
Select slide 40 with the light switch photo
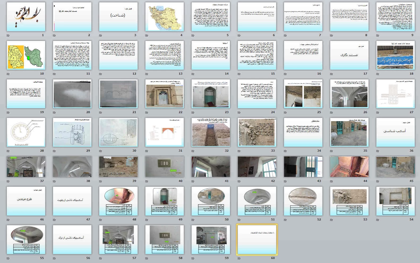tap(165, 167)
